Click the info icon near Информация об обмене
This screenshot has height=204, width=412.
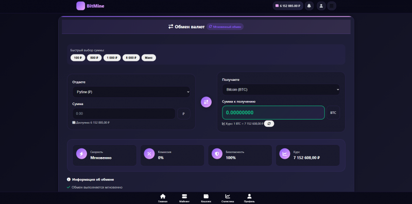click(69, 180)
